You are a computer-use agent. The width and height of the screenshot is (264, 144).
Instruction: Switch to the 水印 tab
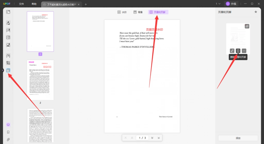tap(122, 12)
